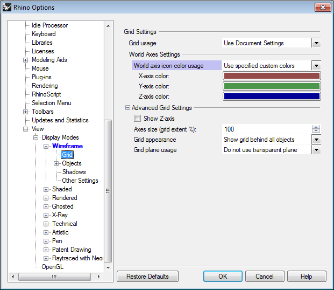This screenshot has width=334, height=290.
Task: Select Libraries options page
Action: pyautogui.click(x=42, y=43)
